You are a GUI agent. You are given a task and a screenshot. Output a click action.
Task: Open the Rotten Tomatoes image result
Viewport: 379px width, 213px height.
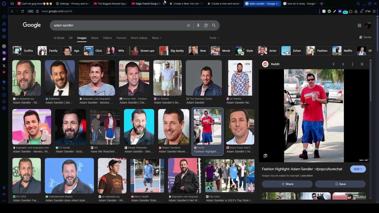click(x=174, y=127)
